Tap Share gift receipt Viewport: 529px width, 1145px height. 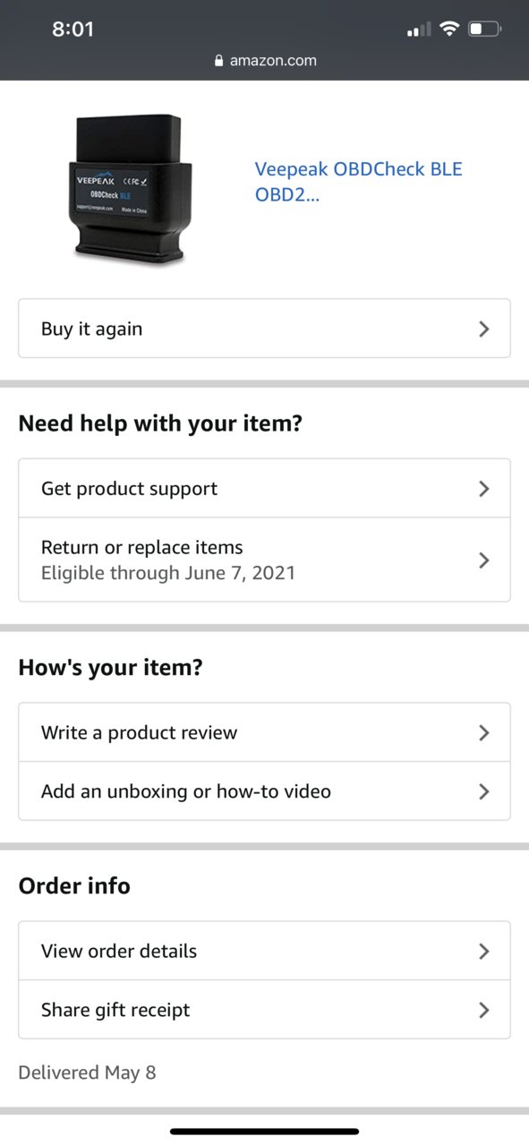(x=264, y=1010)
